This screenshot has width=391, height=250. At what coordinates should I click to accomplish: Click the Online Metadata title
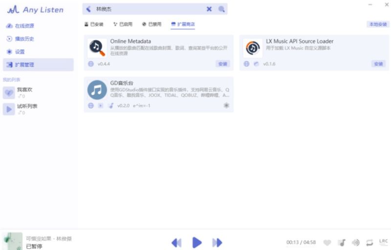click(x=130, y=42)
